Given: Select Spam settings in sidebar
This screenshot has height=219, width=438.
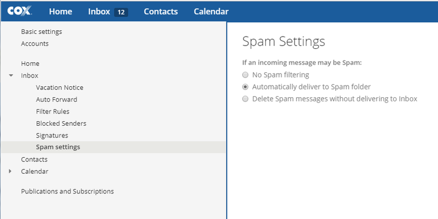Looking at the screenshot, I should [x=113, y=147].
